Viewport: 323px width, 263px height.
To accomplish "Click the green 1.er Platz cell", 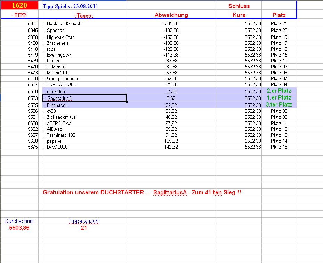I will point(279,98).
